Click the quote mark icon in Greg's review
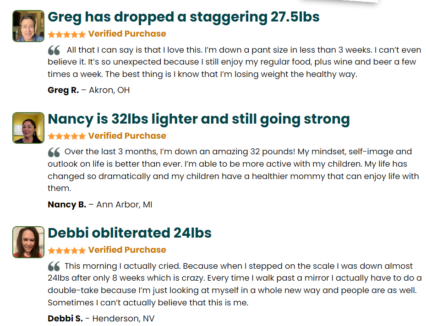The image size is (426, 326). click(x=54, y=50)
